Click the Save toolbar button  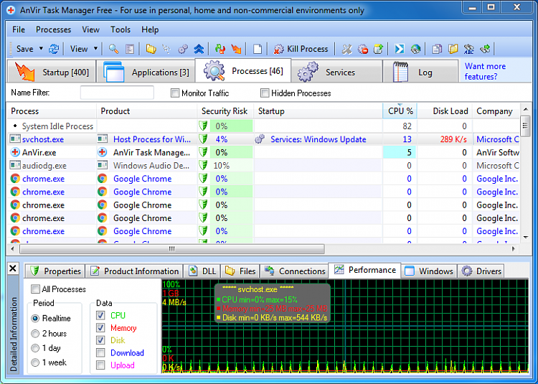(x=24, y=49)
